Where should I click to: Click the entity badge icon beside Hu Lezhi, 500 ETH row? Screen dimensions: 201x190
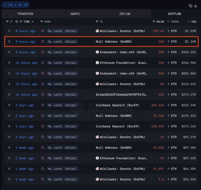click(43, 41)
